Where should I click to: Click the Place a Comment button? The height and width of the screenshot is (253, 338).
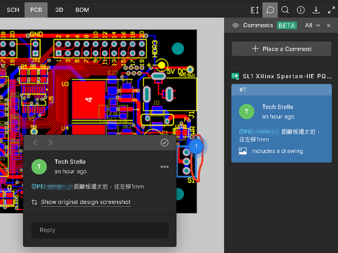click(281, 49)
